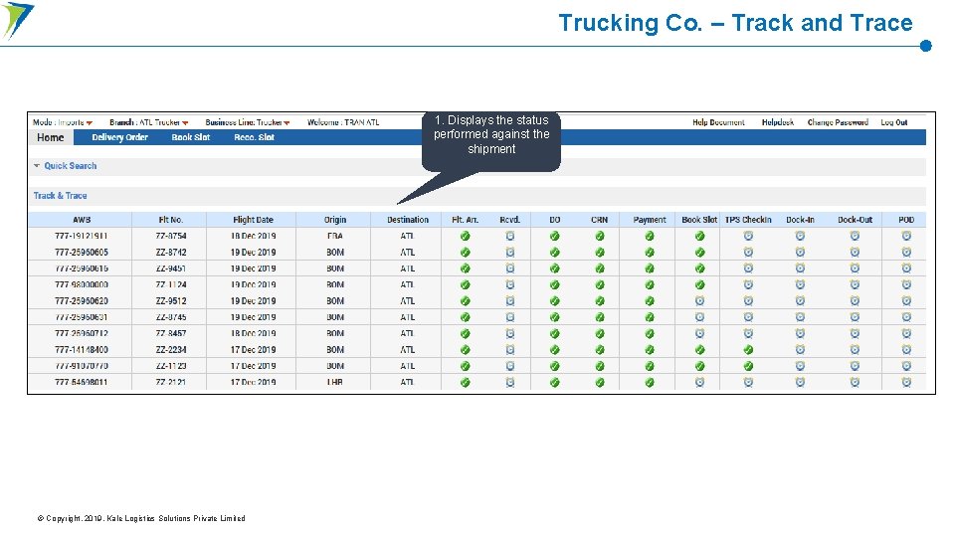Click Book Slot green check for FRA flight ZZ-8754

point(699,236)
